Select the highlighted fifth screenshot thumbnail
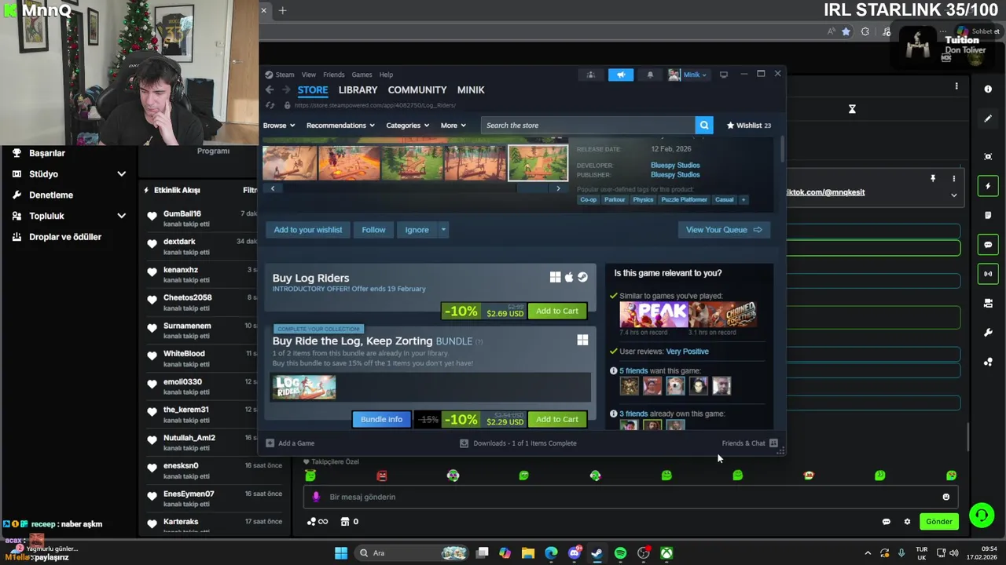Image resolution: width=1006 pixels, height=565 pixels. (538, 162)
